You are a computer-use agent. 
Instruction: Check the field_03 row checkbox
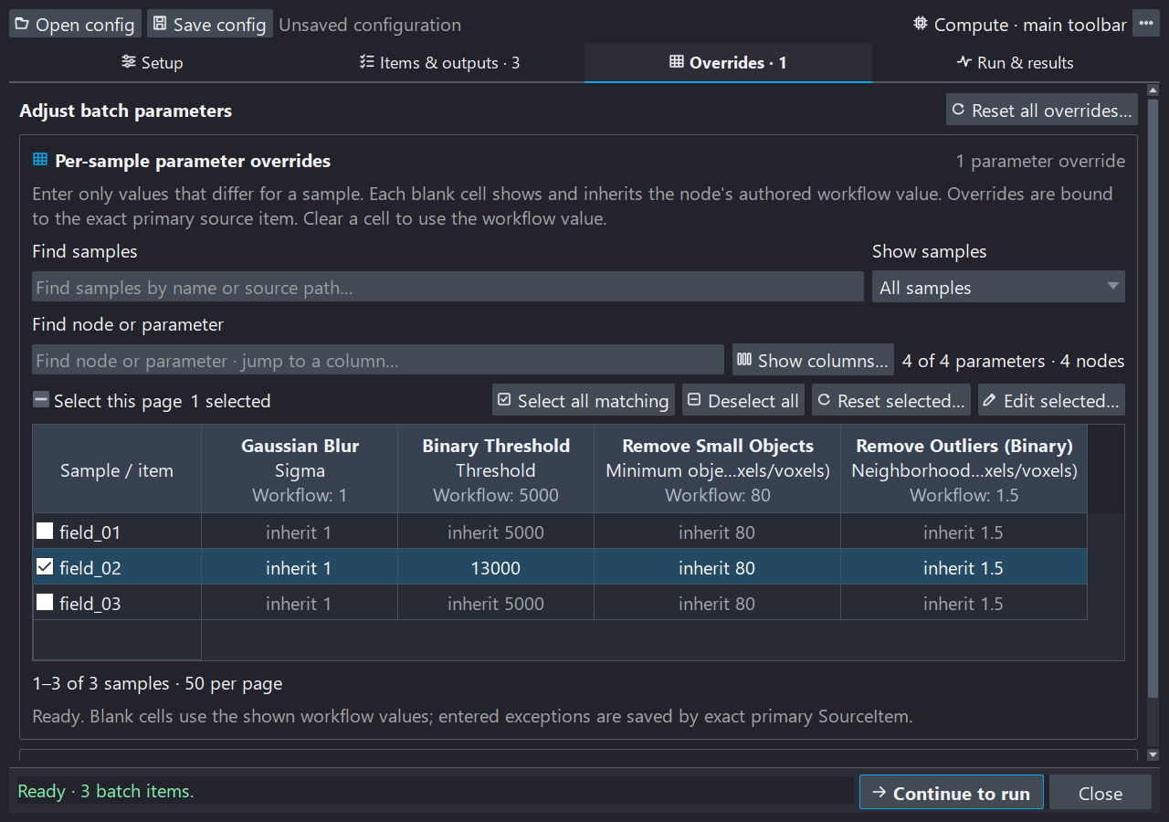(45, 602)
